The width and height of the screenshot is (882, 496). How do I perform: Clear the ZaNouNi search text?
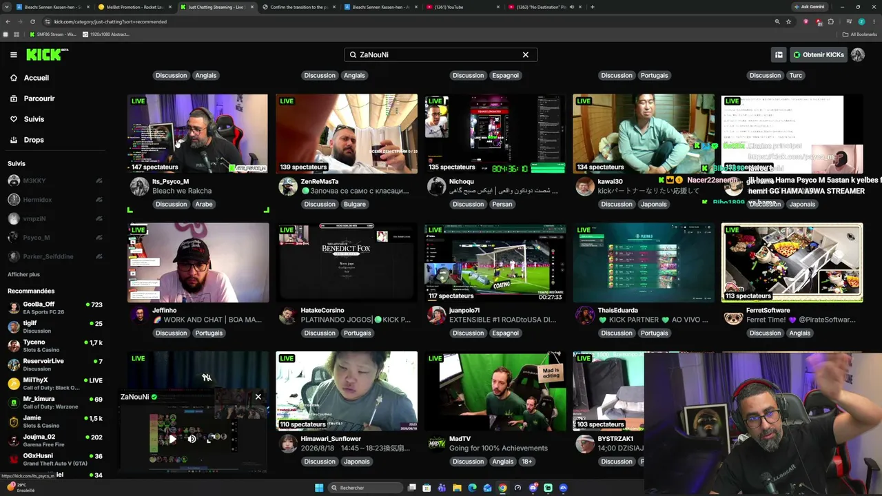[525, 54]
